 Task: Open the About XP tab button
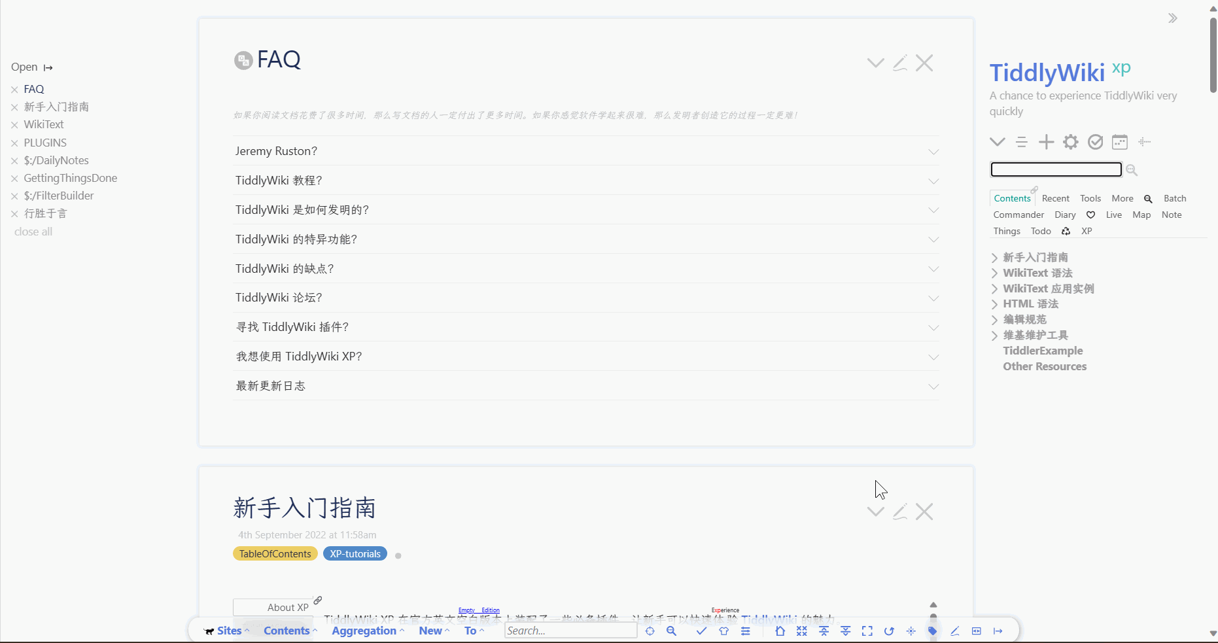click(x=273, y=608)
